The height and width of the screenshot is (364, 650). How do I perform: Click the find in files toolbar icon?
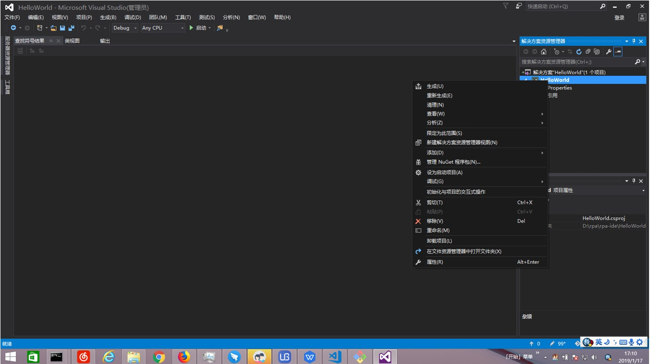pyautogui.click(x=220, y=28)
